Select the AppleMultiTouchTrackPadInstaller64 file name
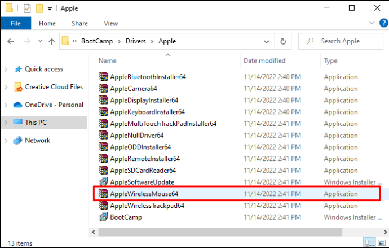This screenshot has width=389, height=248. click(x=163, y=124)
